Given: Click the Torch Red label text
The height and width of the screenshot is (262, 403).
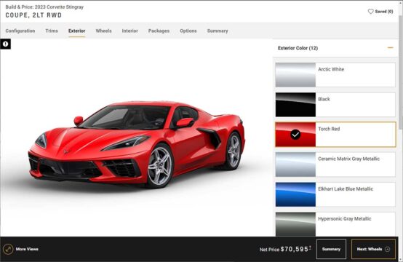Looking at the screenshot, I should [x=329, y=129].
